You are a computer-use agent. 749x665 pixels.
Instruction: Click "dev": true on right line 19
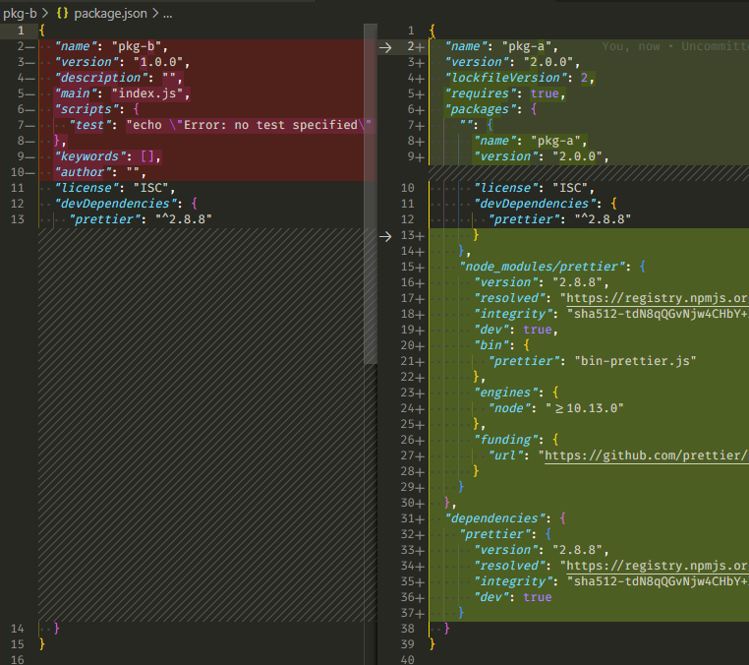point(512,330)
